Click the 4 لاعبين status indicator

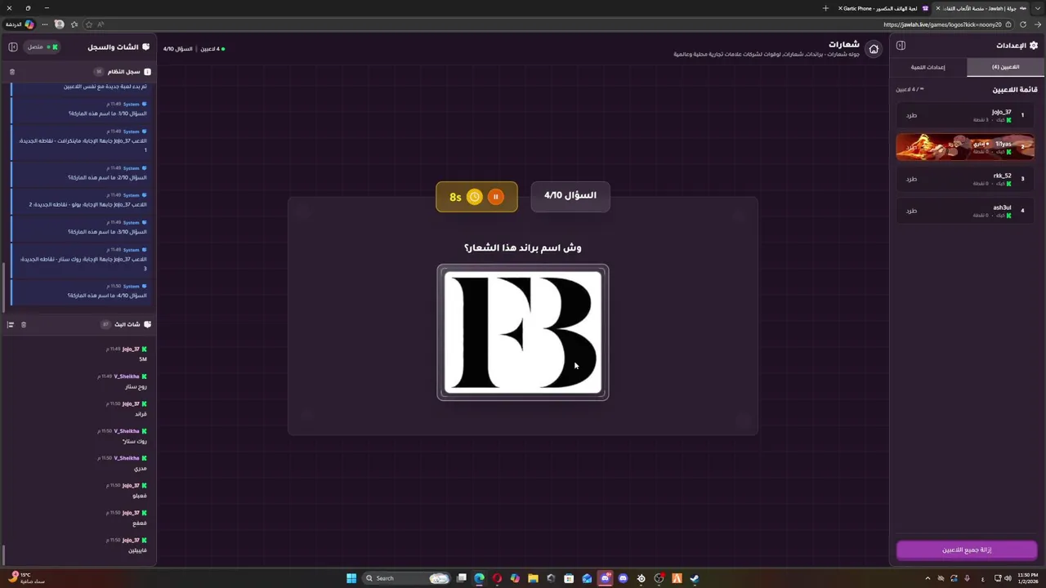click(x=212, y=49)
